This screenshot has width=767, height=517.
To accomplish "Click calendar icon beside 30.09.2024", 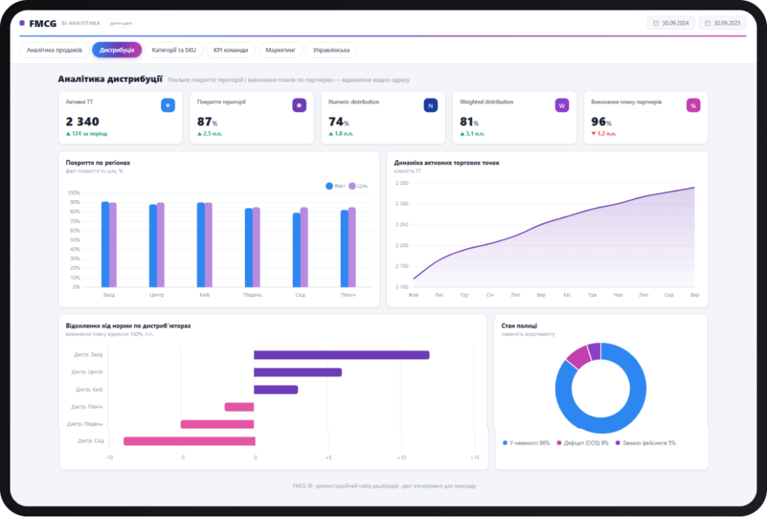I will tap(656, 23).
